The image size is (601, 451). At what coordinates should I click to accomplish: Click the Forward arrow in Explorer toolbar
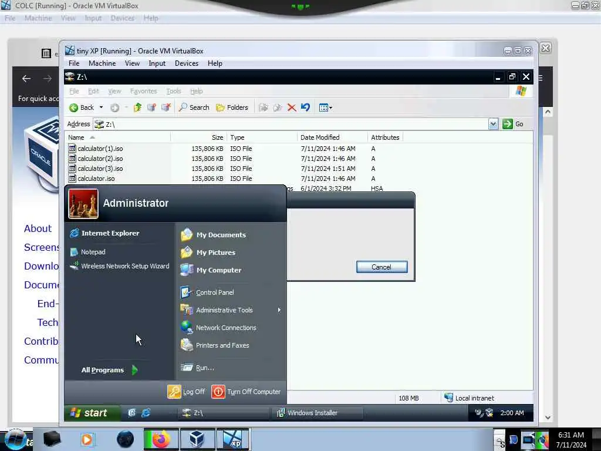(x=114, y=108)
